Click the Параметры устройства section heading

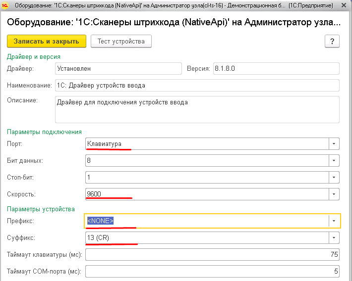click(41, 209)
